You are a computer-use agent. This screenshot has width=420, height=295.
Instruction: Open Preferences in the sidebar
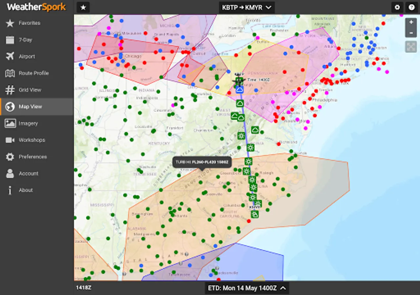point(32,157)
